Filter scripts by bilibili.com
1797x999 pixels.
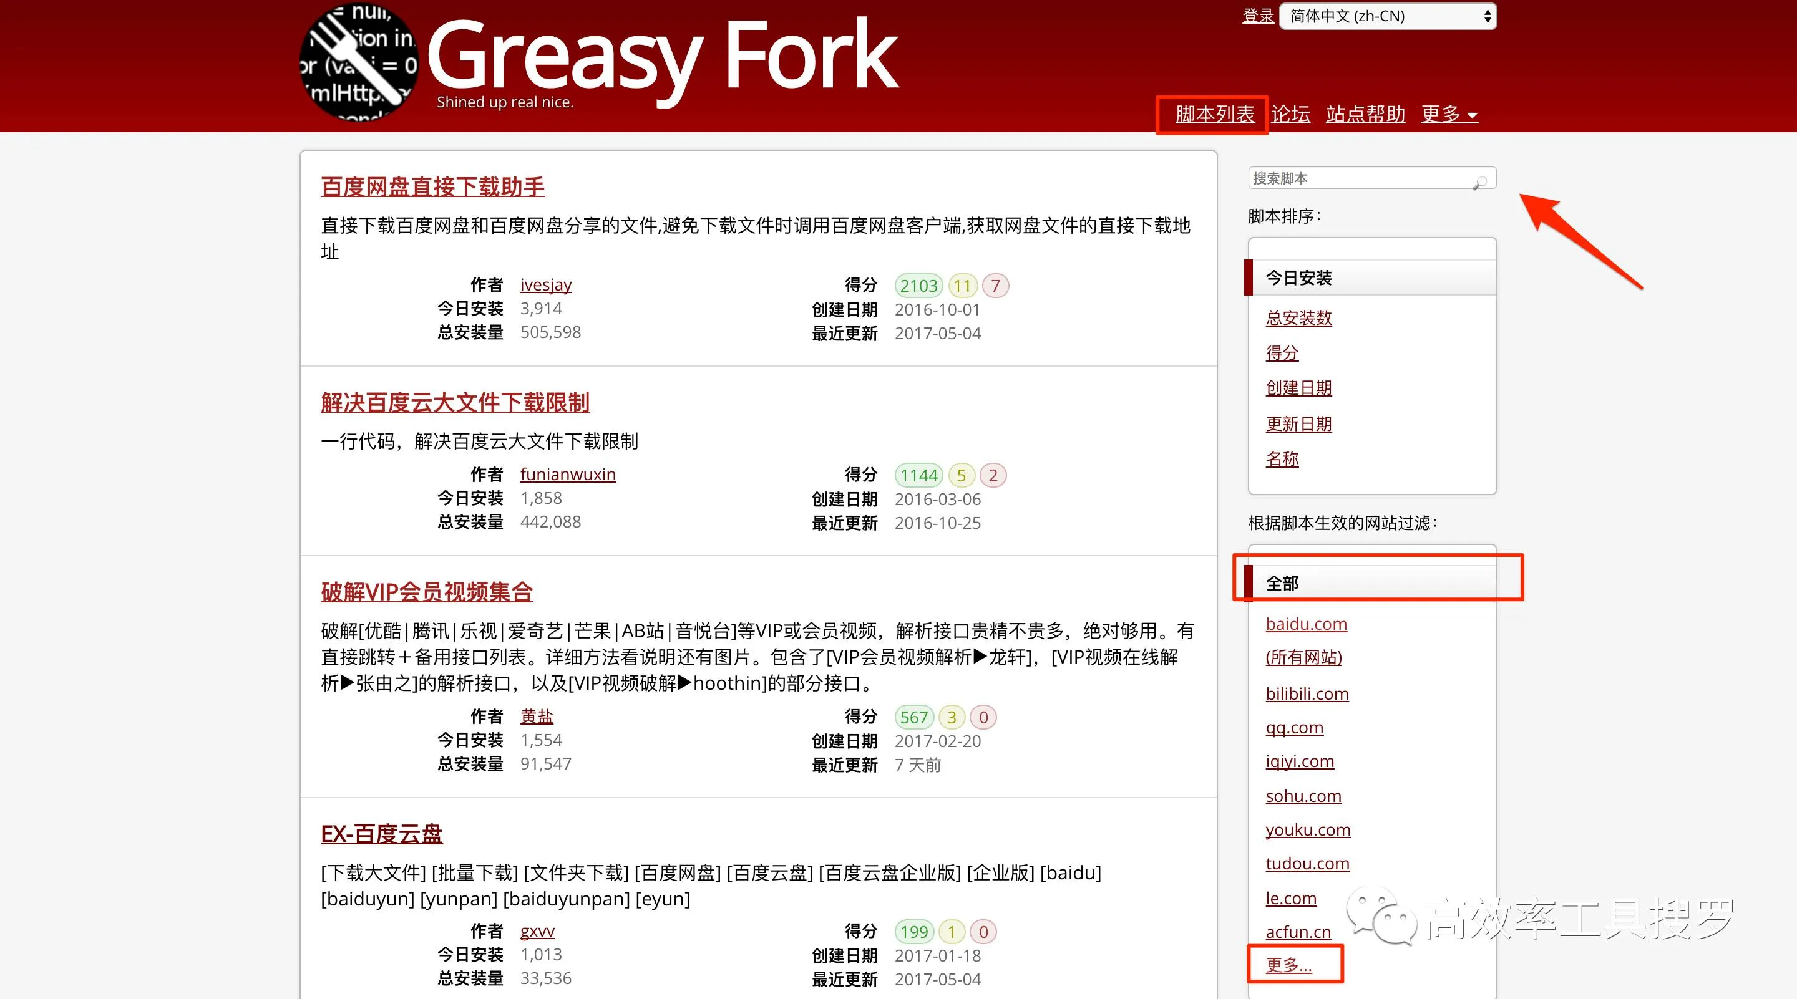(1307, 693)
